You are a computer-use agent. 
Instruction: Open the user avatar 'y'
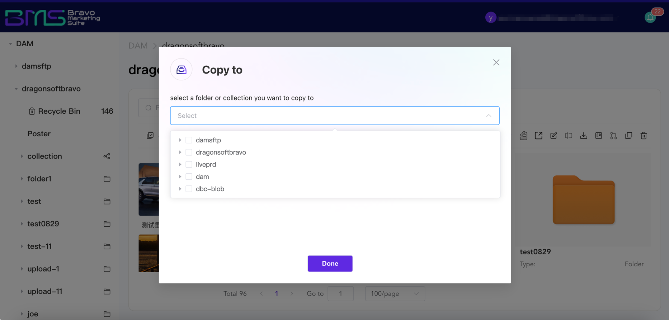pyautogui.click(x=491, y=17)
